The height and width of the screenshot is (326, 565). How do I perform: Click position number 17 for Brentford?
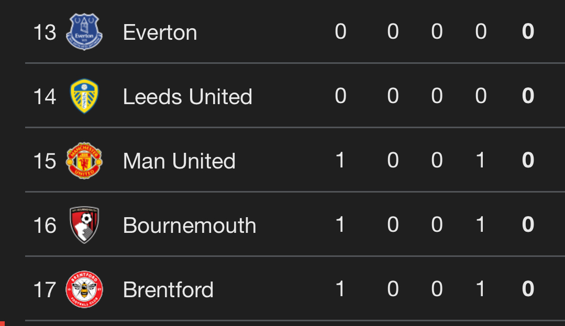click(45, 289)
